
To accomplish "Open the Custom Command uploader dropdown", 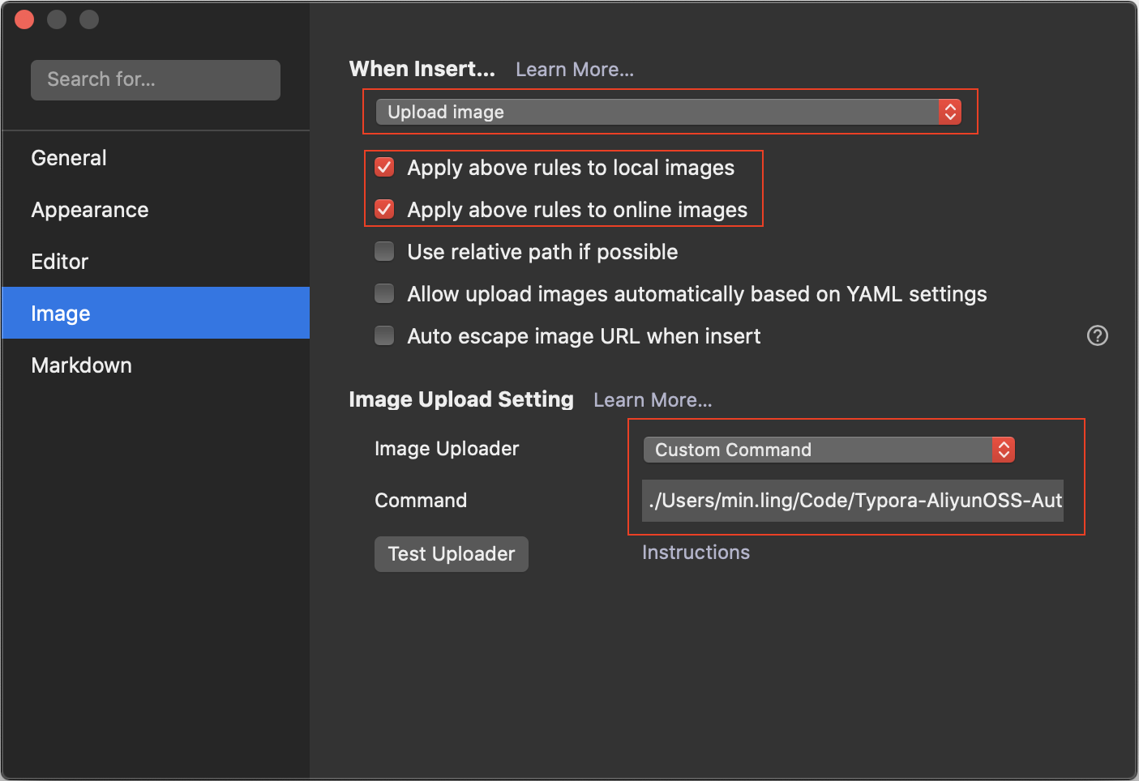I will 829,450.
